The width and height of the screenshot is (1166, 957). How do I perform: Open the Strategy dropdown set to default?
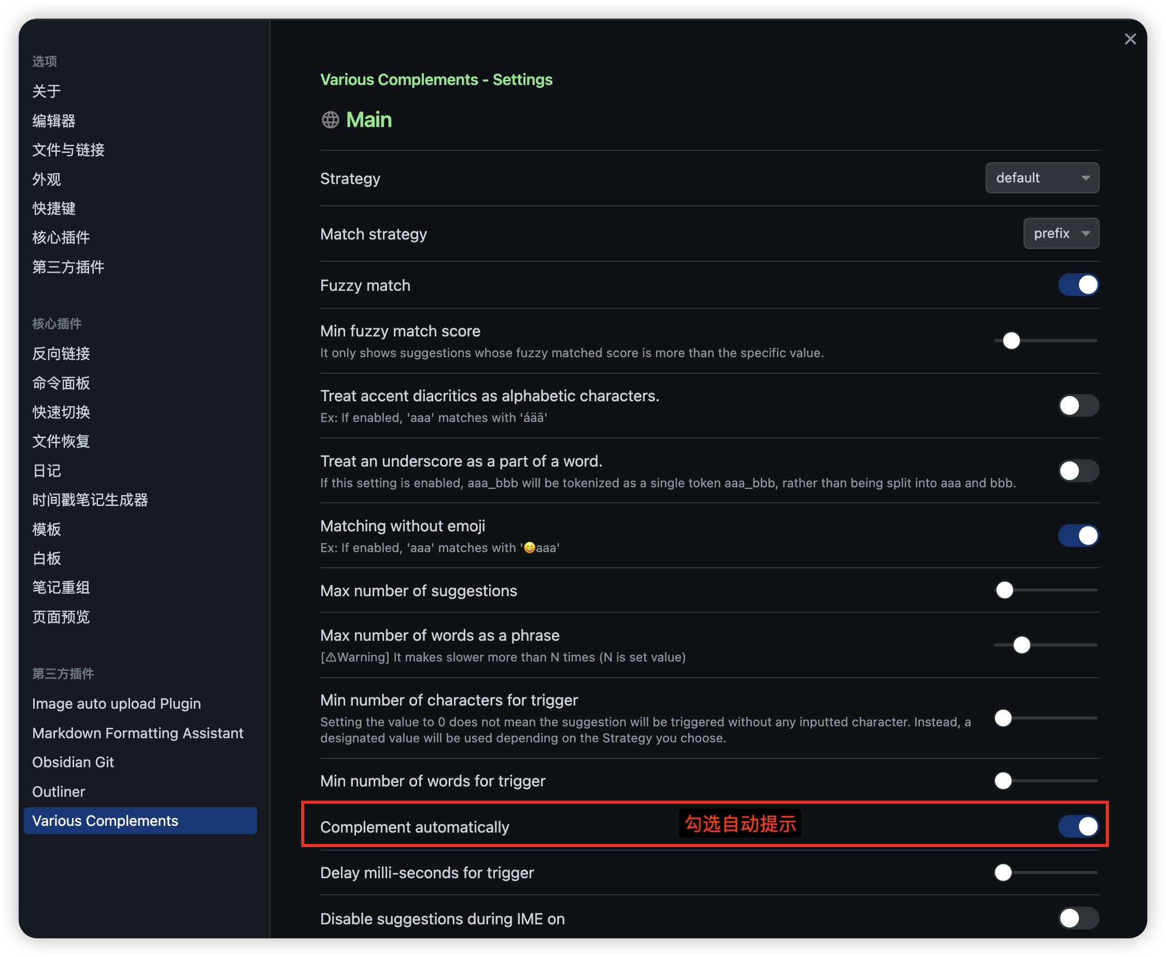tap(1042, 178)
